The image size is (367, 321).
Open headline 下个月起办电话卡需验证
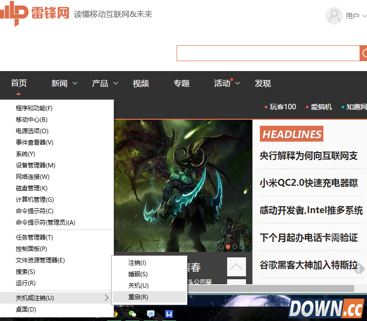[308, 238]
